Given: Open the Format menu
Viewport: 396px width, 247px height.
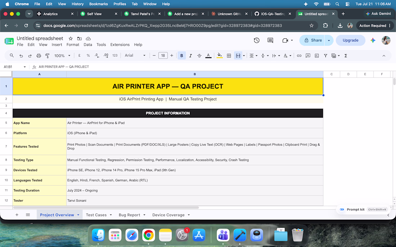Looking at the screenshot, I should [73, 45].
